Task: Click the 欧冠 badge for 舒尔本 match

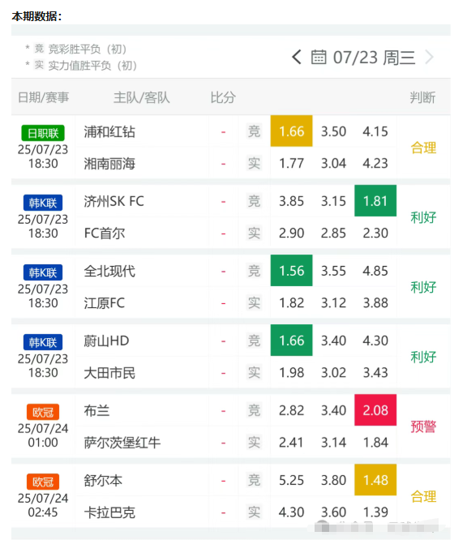Action: [x=43, y=482]
